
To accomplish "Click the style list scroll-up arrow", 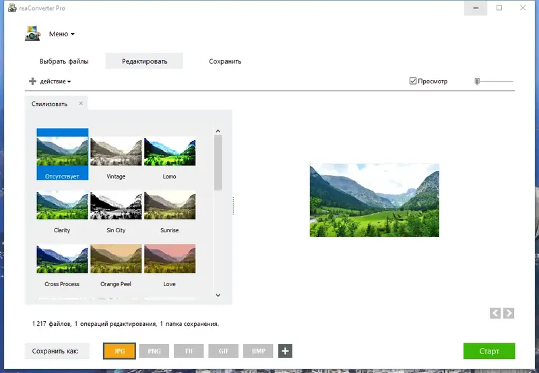I will tap(218, 131).
